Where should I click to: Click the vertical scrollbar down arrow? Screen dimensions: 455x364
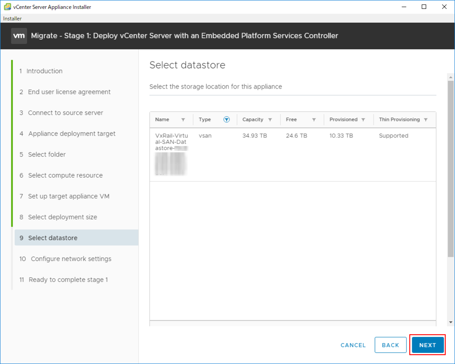click(451, 322)
